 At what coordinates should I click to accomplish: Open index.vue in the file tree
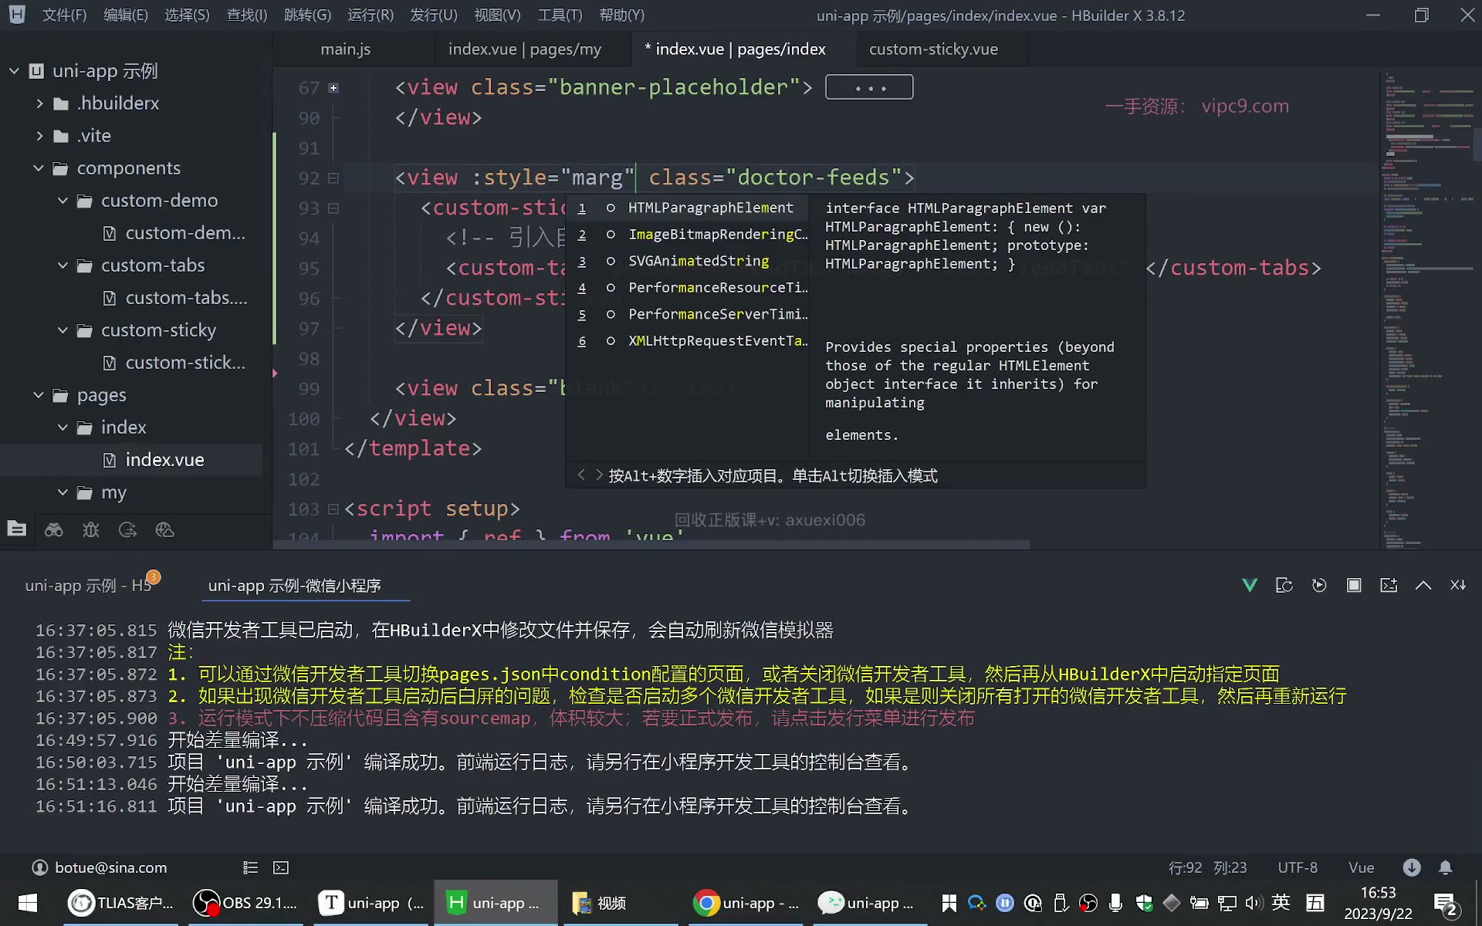tap(164, 460)
